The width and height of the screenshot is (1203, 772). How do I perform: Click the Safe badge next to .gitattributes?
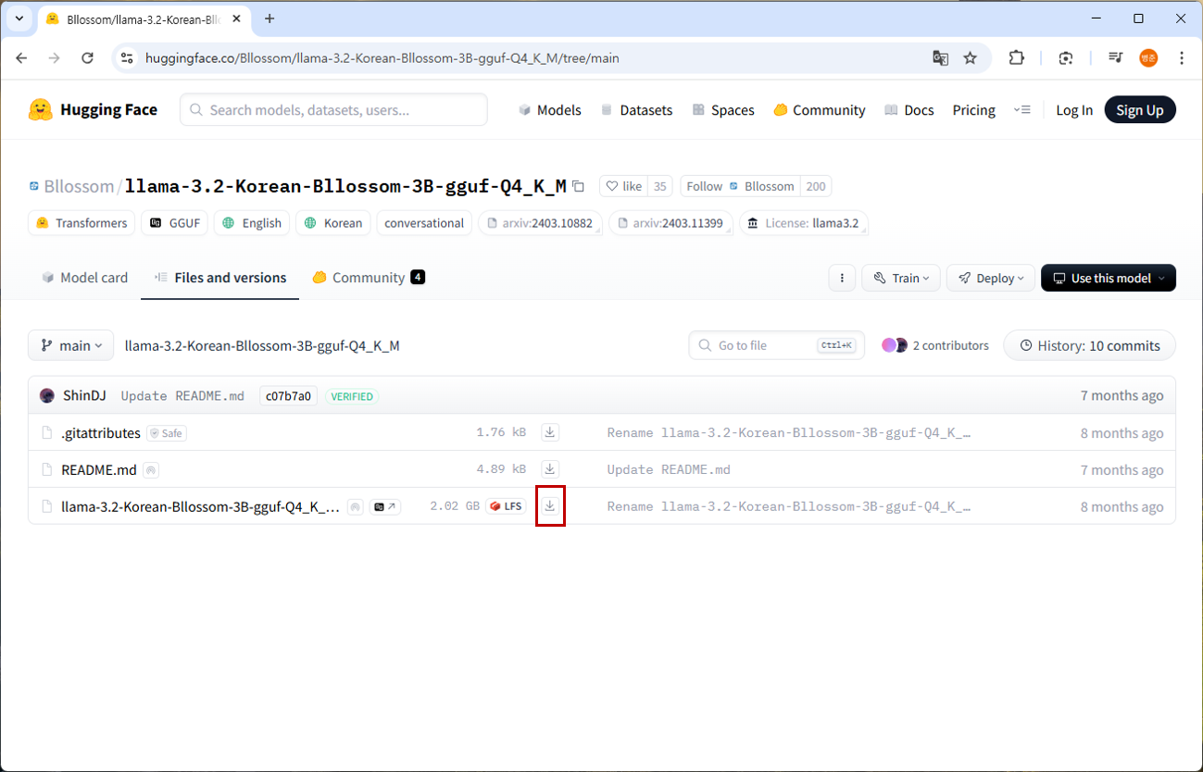coord(167,433)
